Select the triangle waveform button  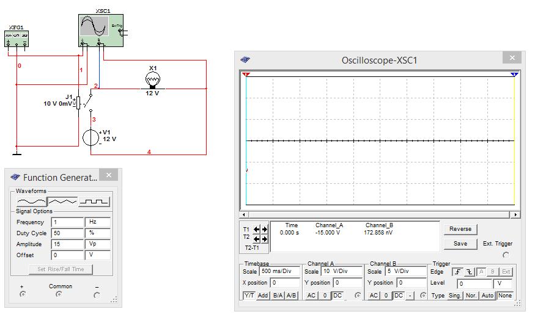[62, 202]
